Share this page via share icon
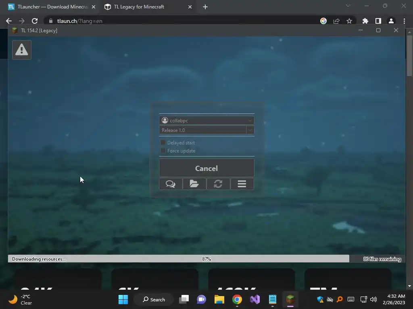 pos(336,21)
